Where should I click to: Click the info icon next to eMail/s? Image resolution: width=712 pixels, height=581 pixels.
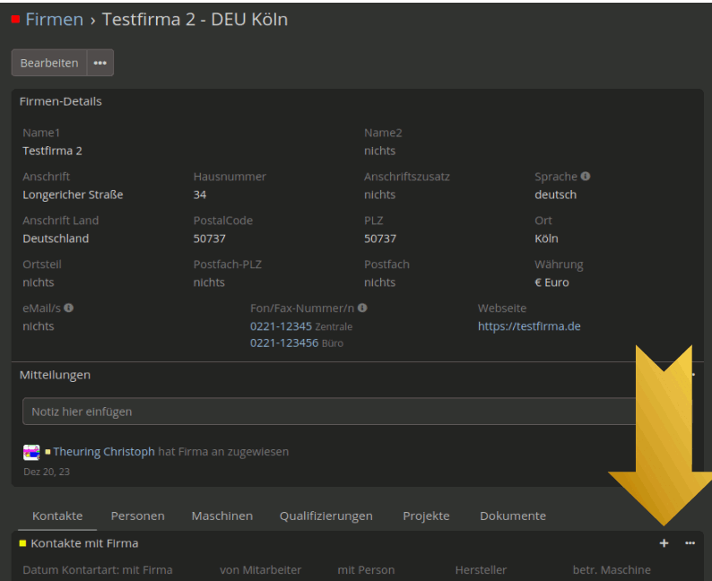pos(69,308)
